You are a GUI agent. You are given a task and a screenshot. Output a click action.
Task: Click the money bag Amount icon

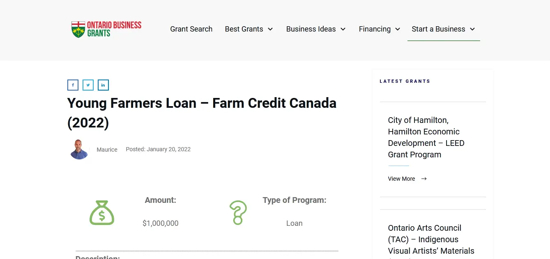(102, 212)
